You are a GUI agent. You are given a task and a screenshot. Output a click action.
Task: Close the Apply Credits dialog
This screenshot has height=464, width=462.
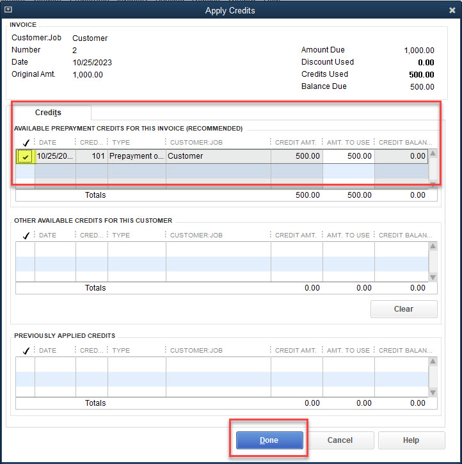point(452,10)
